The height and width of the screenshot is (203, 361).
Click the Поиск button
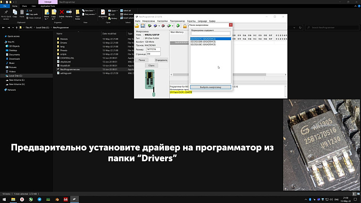142,60
